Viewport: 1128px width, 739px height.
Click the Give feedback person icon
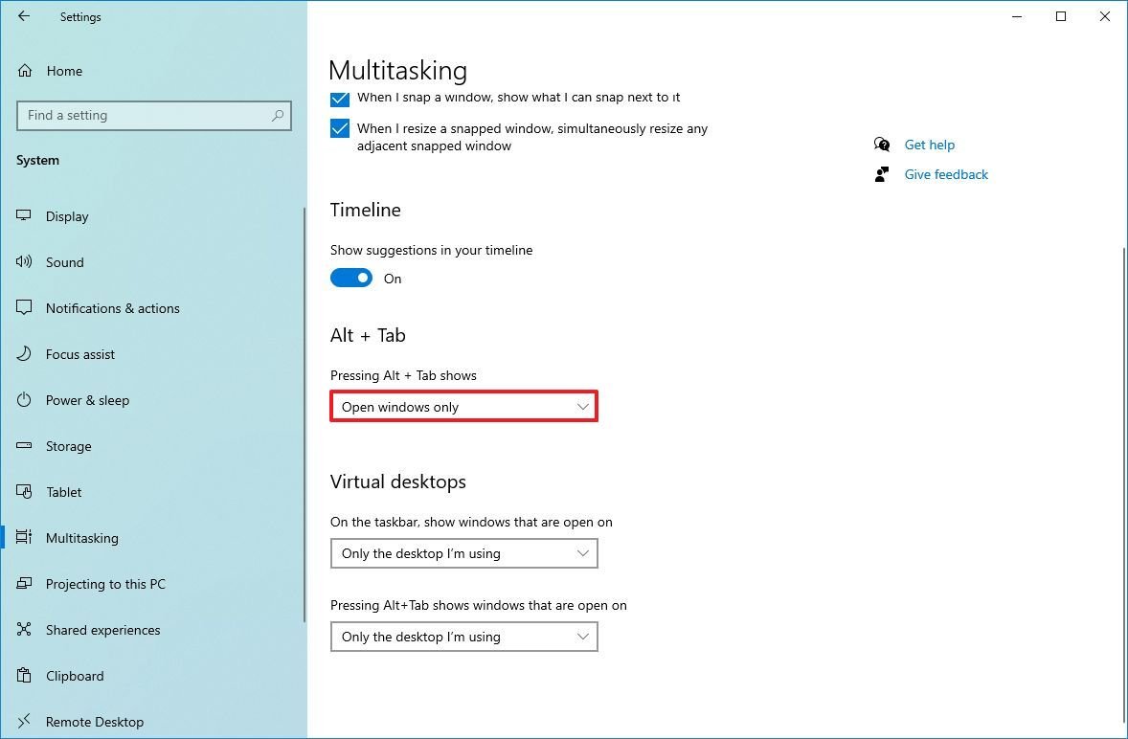point(881,174)
